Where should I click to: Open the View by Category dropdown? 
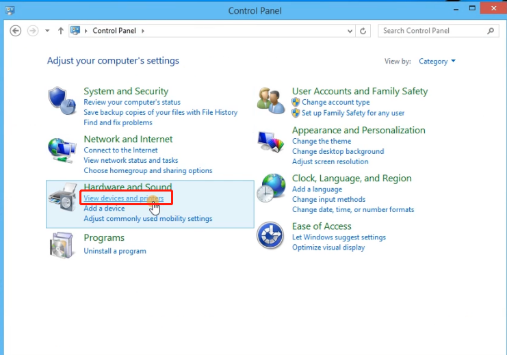tap(437, 61)
